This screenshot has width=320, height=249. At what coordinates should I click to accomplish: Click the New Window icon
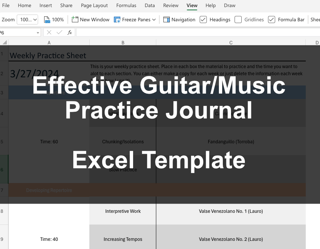tap(75, 20)
